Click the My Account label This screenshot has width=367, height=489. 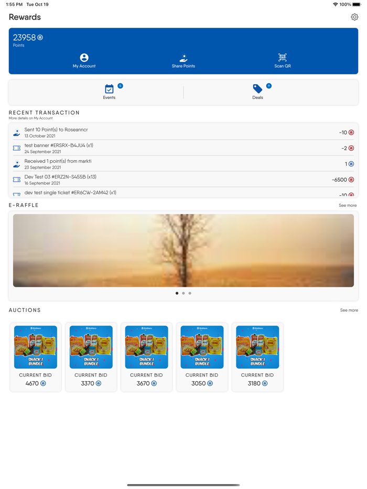(84, 66)
